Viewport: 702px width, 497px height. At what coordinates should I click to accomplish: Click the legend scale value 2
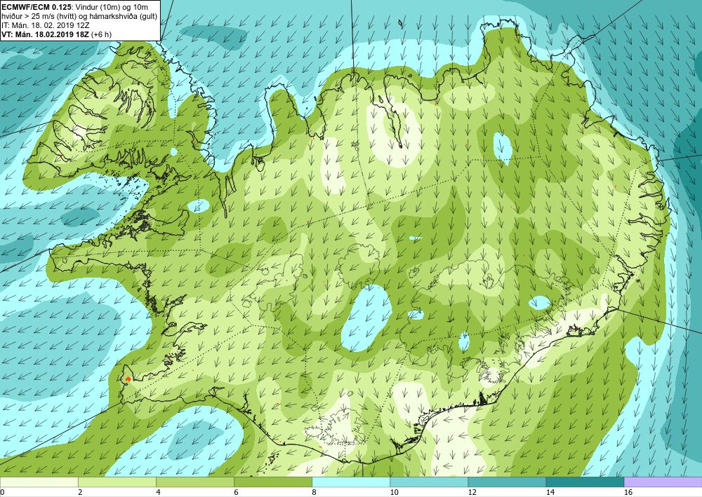[80, 492]
